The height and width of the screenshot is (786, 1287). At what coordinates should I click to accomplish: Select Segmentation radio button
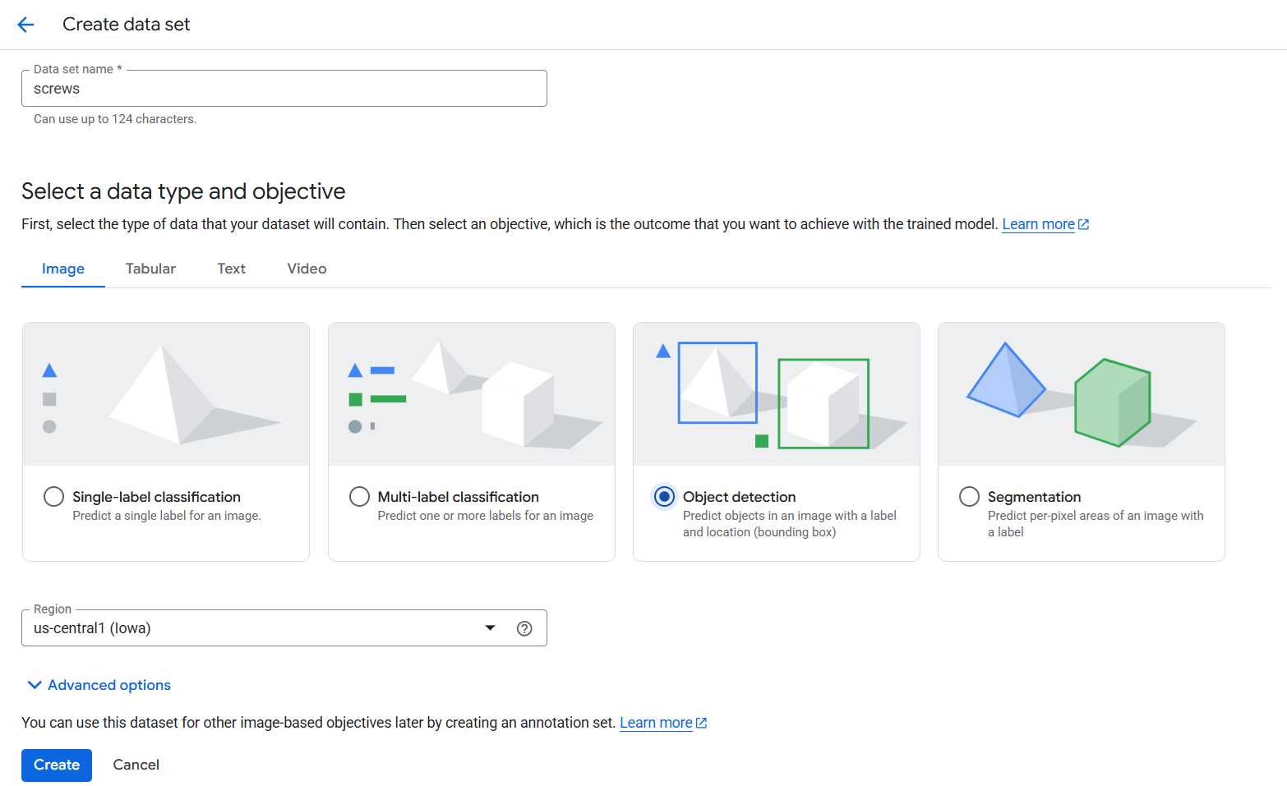[969, 497]
